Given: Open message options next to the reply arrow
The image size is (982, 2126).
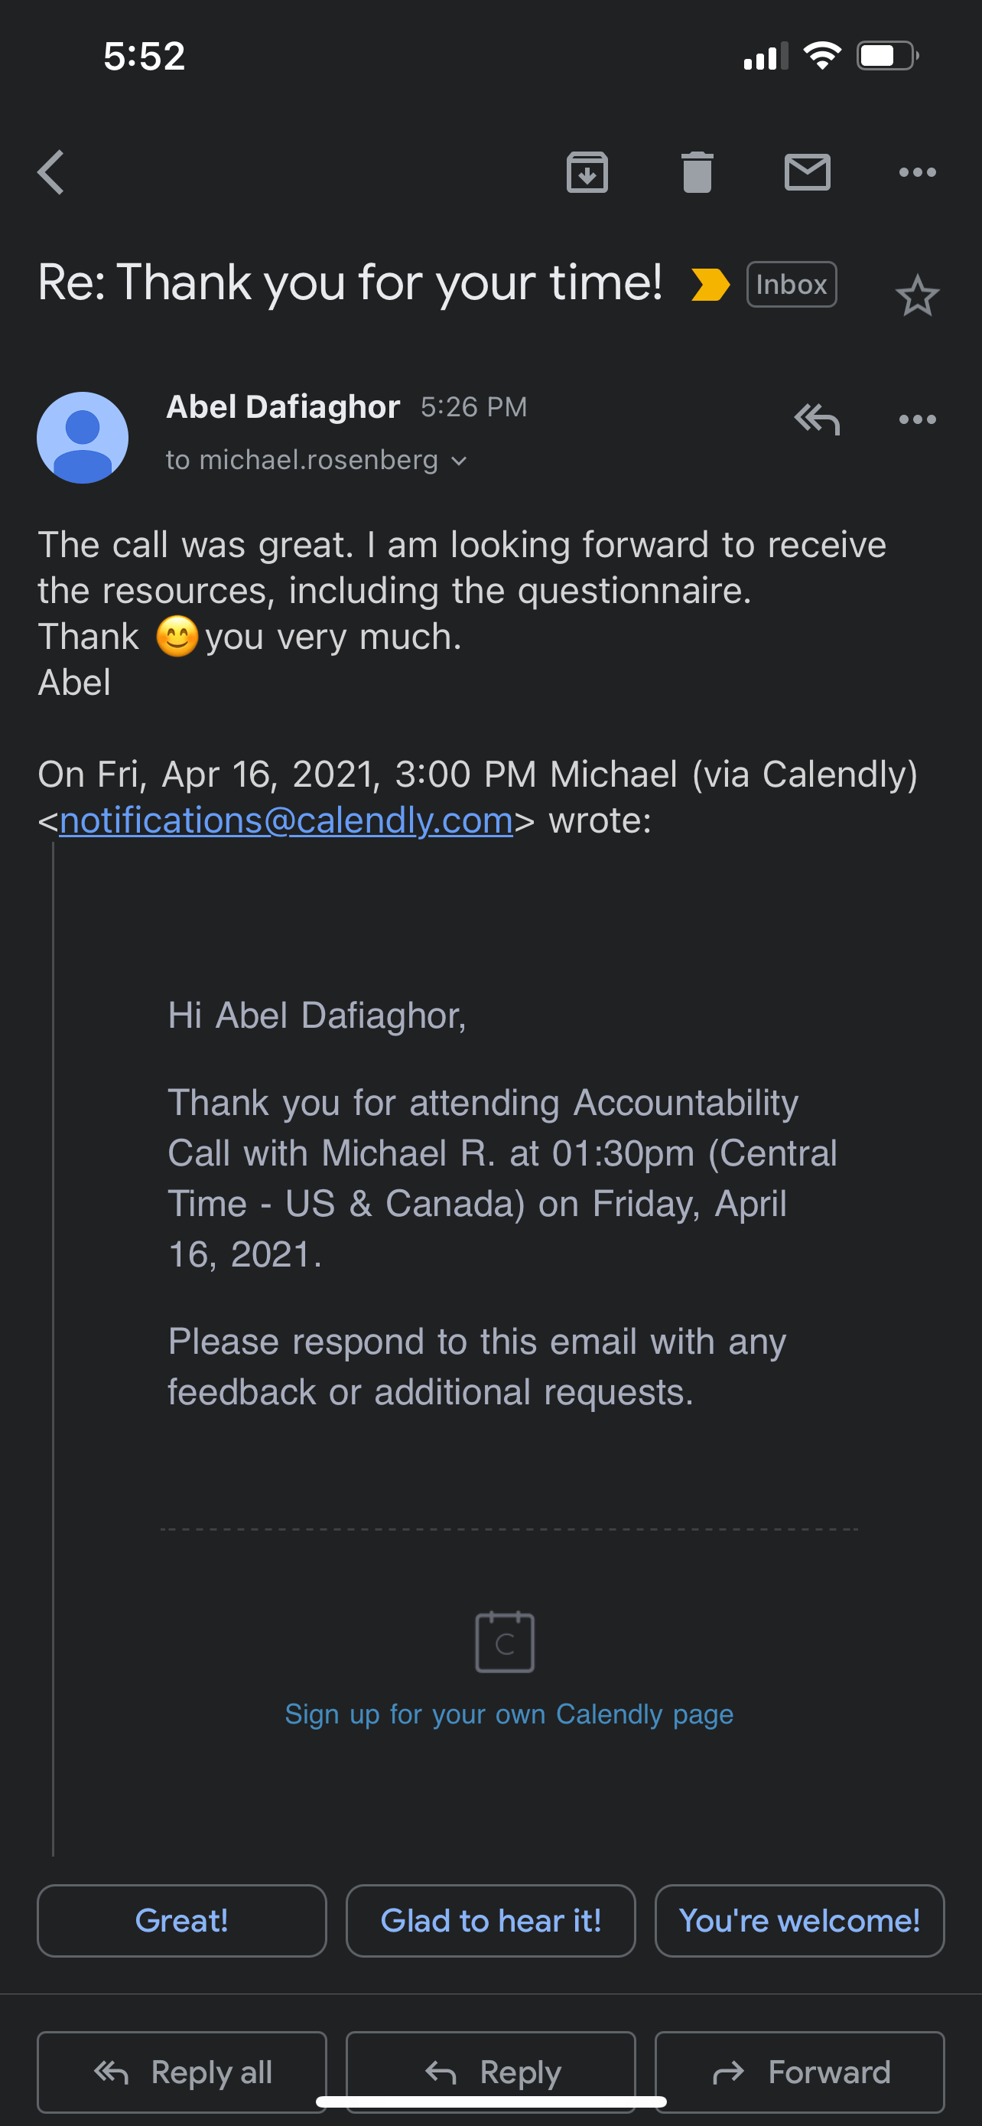Looking at the screenshot, I should [x=917, y=419].
